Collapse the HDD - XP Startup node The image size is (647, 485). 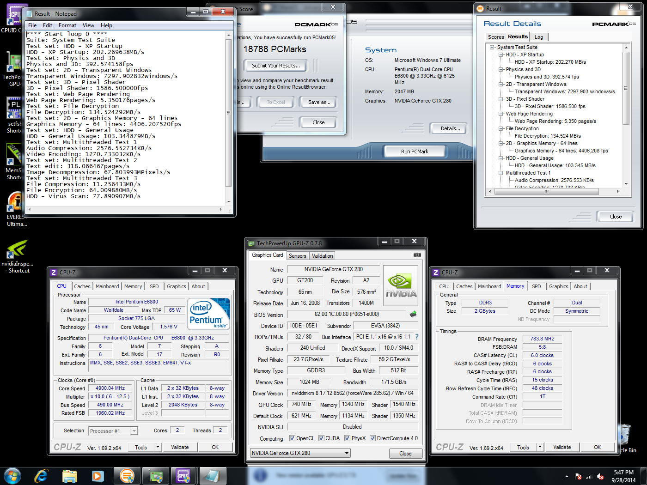click(x=501, y=55)
